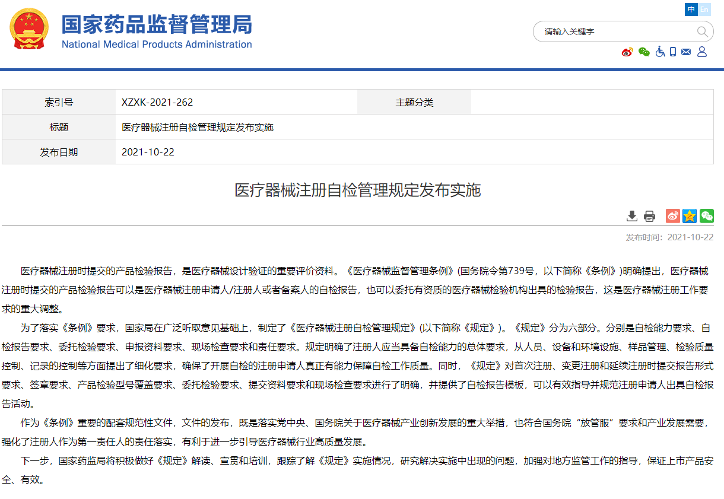Screen dimensions: 724x499
Task: Open the user account icon
Action: [x=702, y=52]
